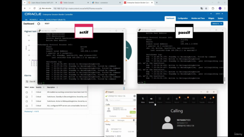Open Zoiper Contacts tab
The height and width of the screenshot is (137, 244).
[113, 116]
